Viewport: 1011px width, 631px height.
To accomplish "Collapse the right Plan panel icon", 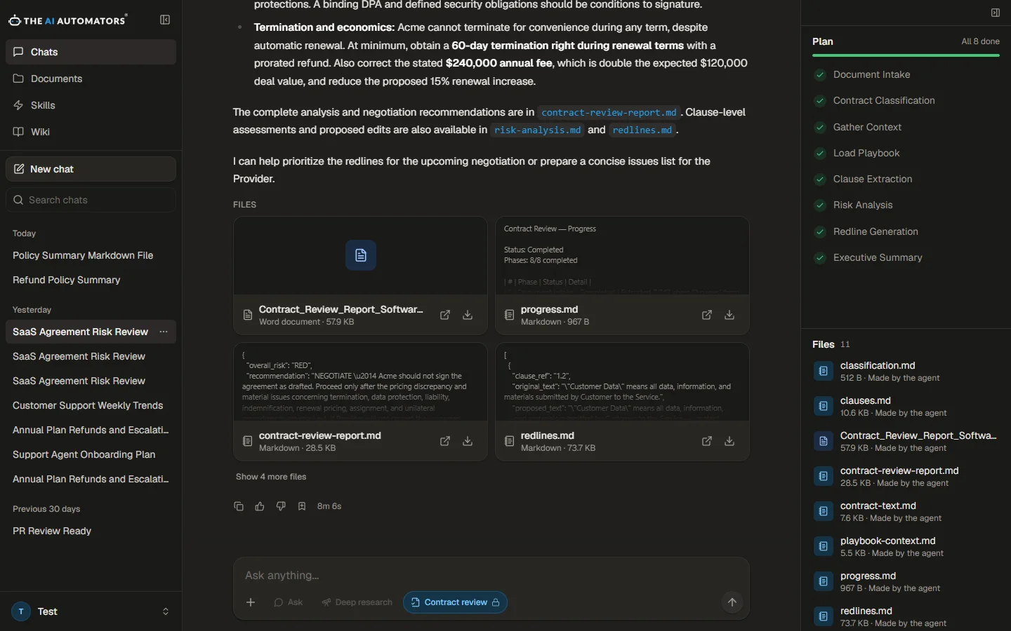I will point(995,13).
